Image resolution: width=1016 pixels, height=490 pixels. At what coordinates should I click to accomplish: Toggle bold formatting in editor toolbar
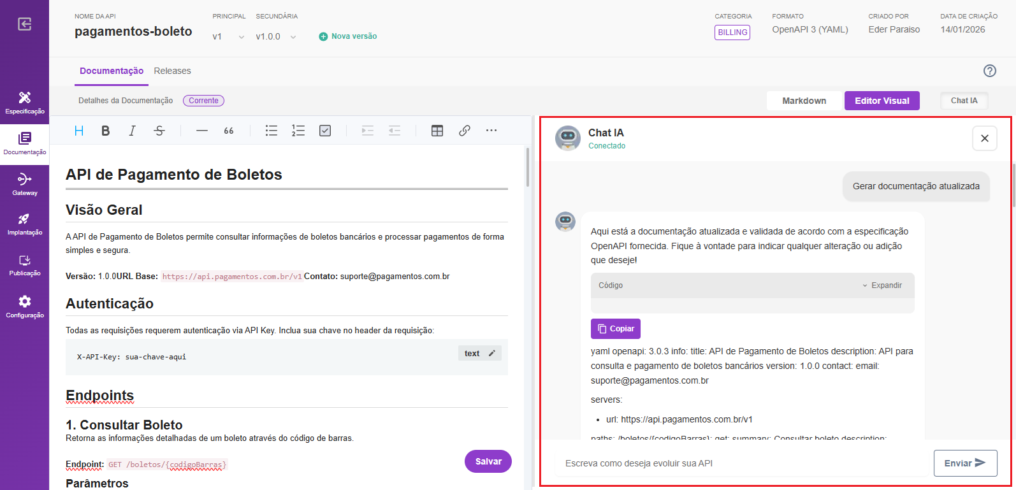pos(106,131)
